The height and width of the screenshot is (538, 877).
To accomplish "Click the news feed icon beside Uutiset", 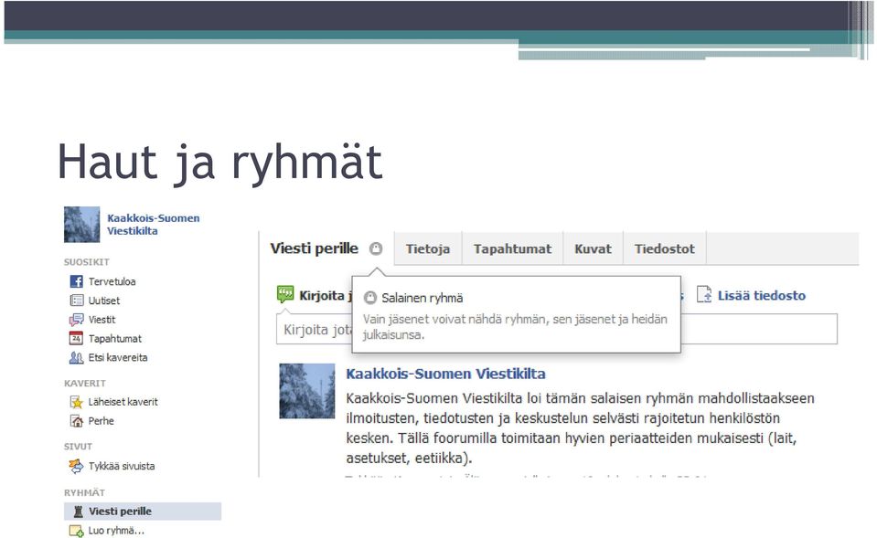I will pos(77,301).
